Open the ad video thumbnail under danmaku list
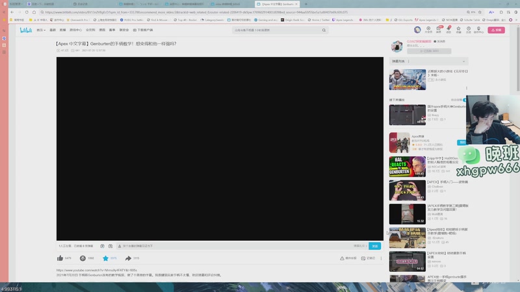Image resolution: width=520 pixels, height=292 pixels. point(408,79)
